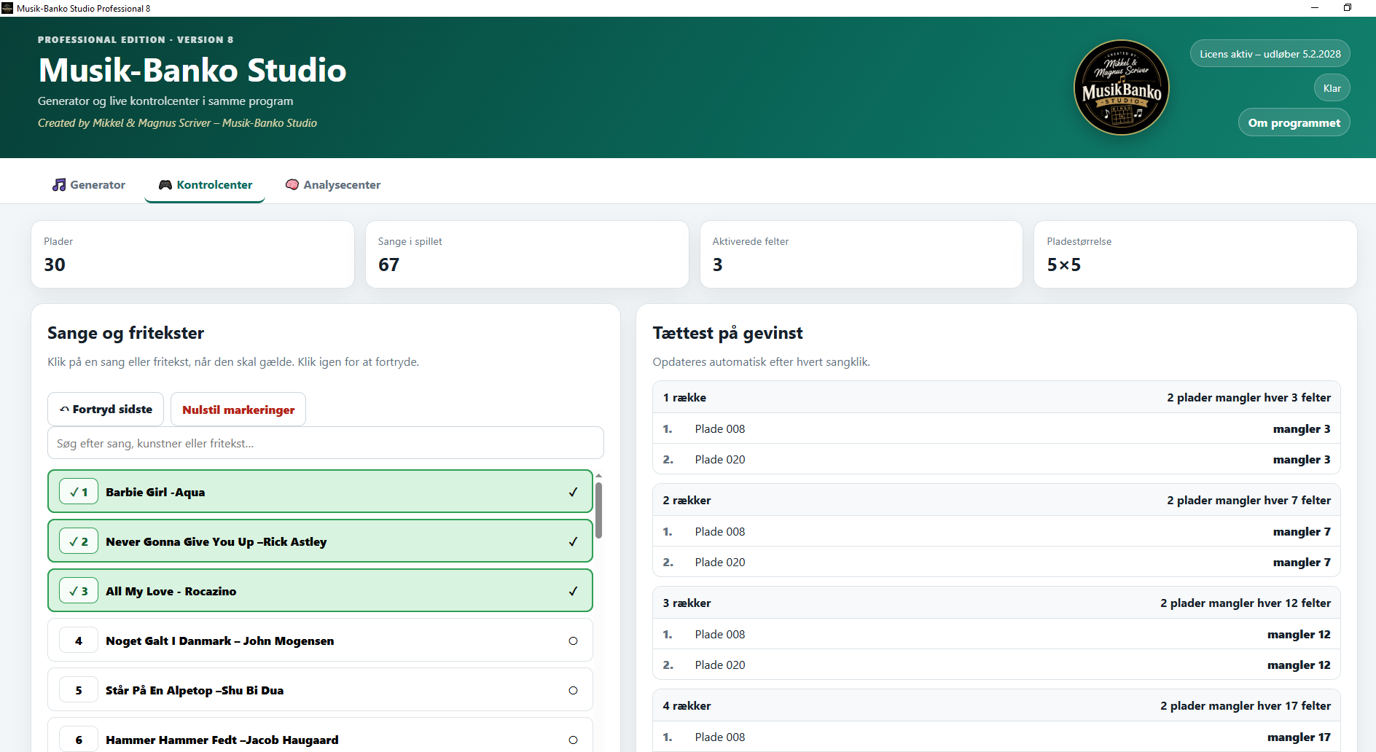
Task: Undo last mark with Fortryd sidste
Action: coord(106,410)
